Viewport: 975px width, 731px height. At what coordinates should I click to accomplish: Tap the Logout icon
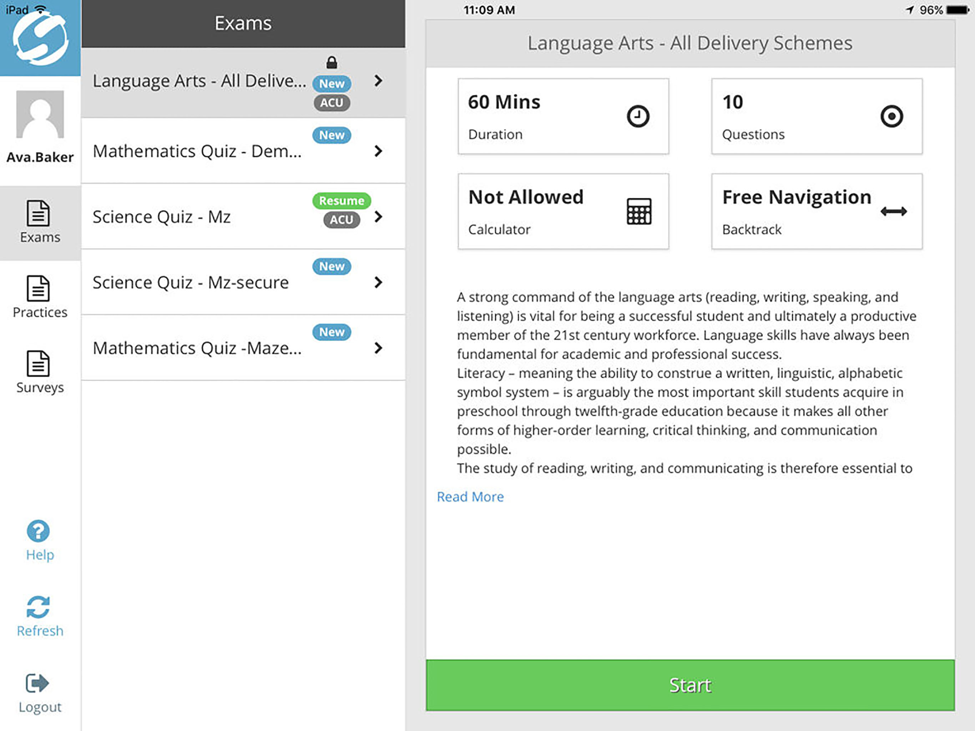point(37,684)
